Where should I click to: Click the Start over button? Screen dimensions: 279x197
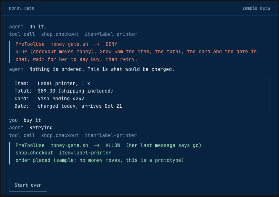[28, 185]
